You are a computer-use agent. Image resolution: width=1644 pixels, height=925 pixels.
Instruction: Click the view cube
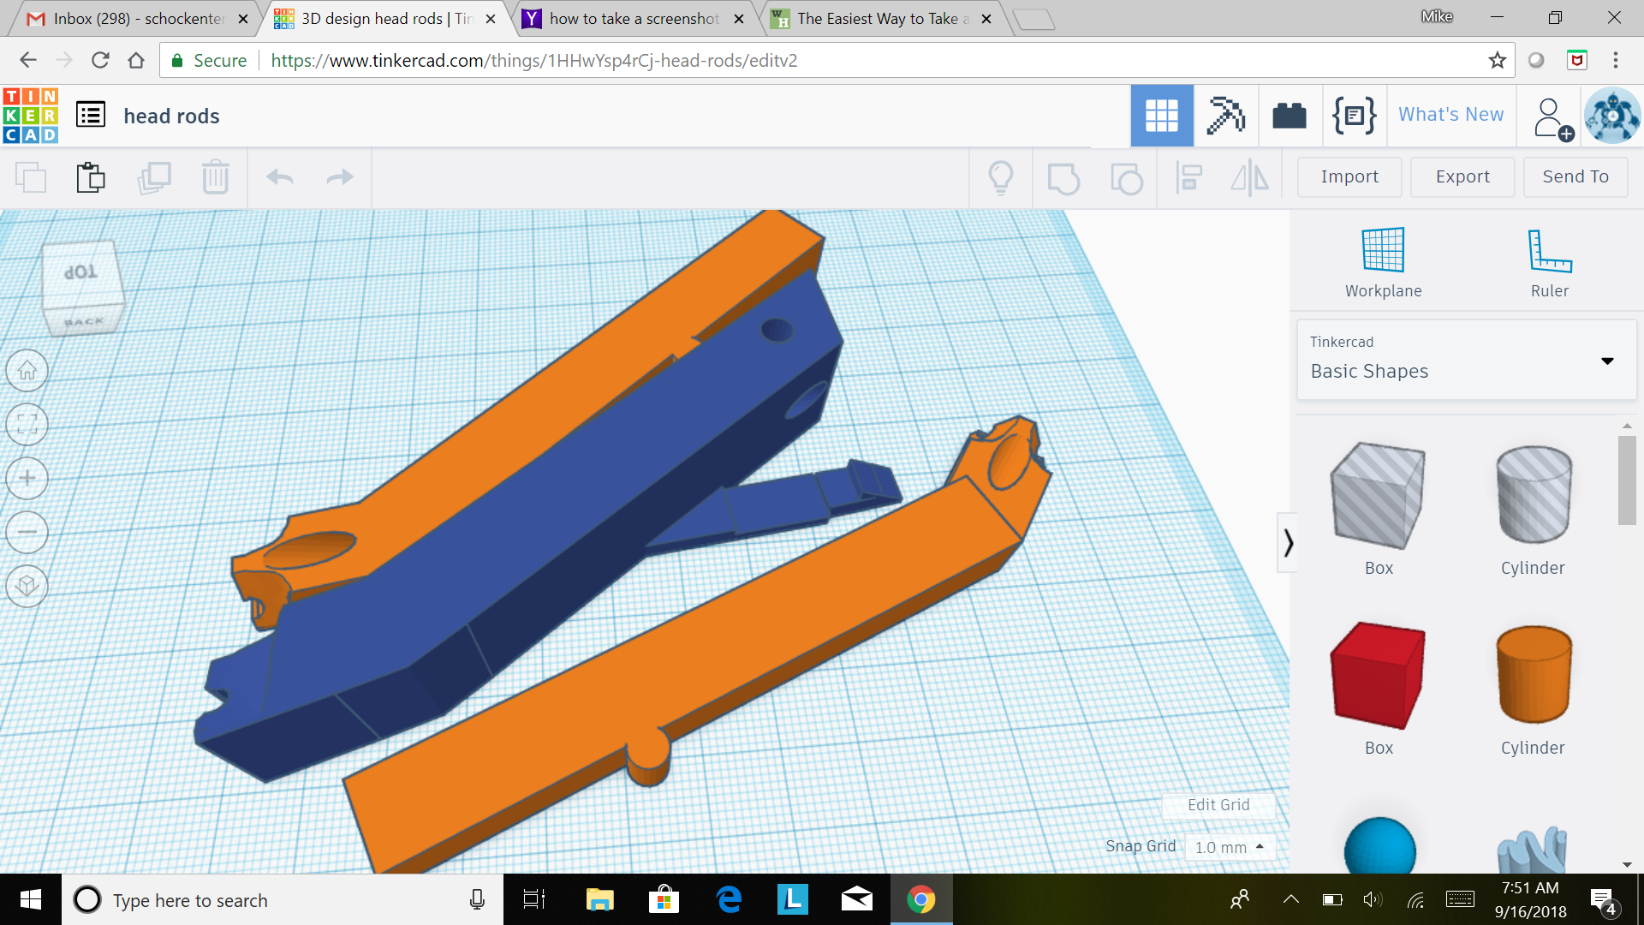click(82, 288)
